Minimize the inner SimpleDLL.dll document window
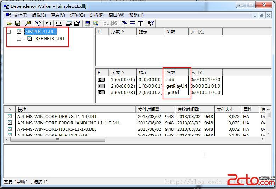Image resolution: width=276 pixels, height=189 pixels. 255,15
